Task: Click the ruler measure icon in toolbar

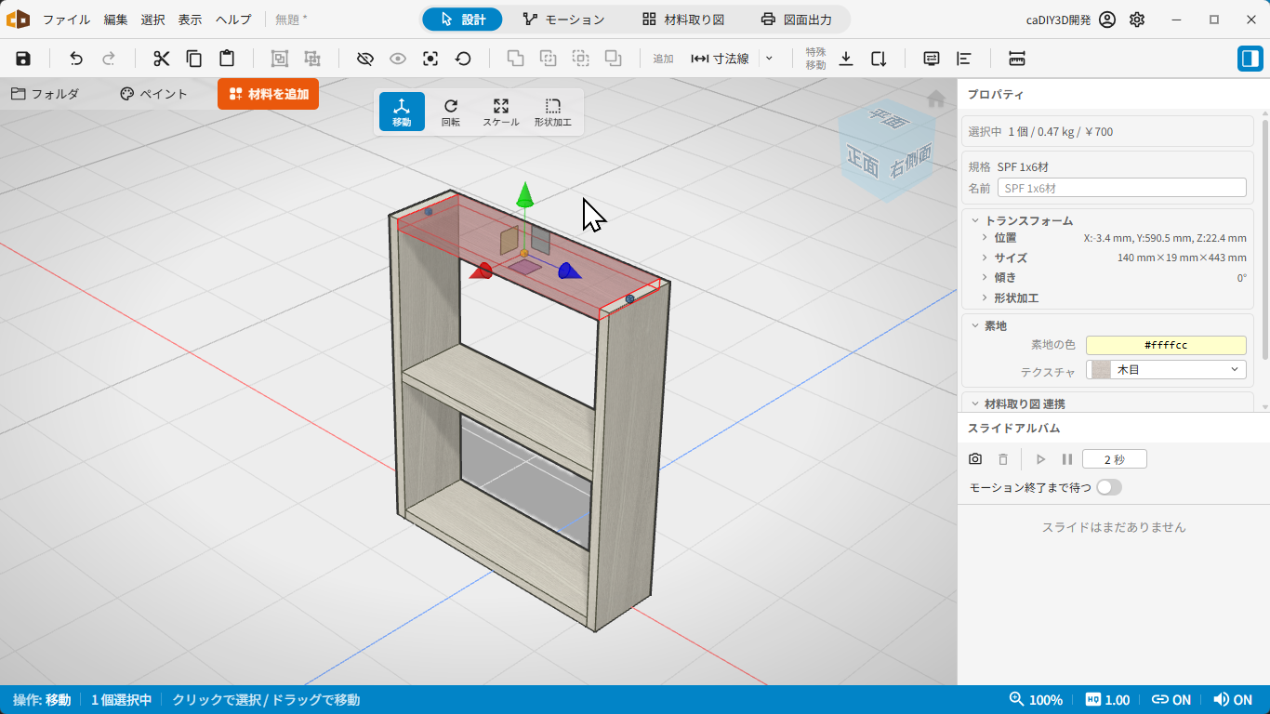Action: click(x=1016, y=59)
